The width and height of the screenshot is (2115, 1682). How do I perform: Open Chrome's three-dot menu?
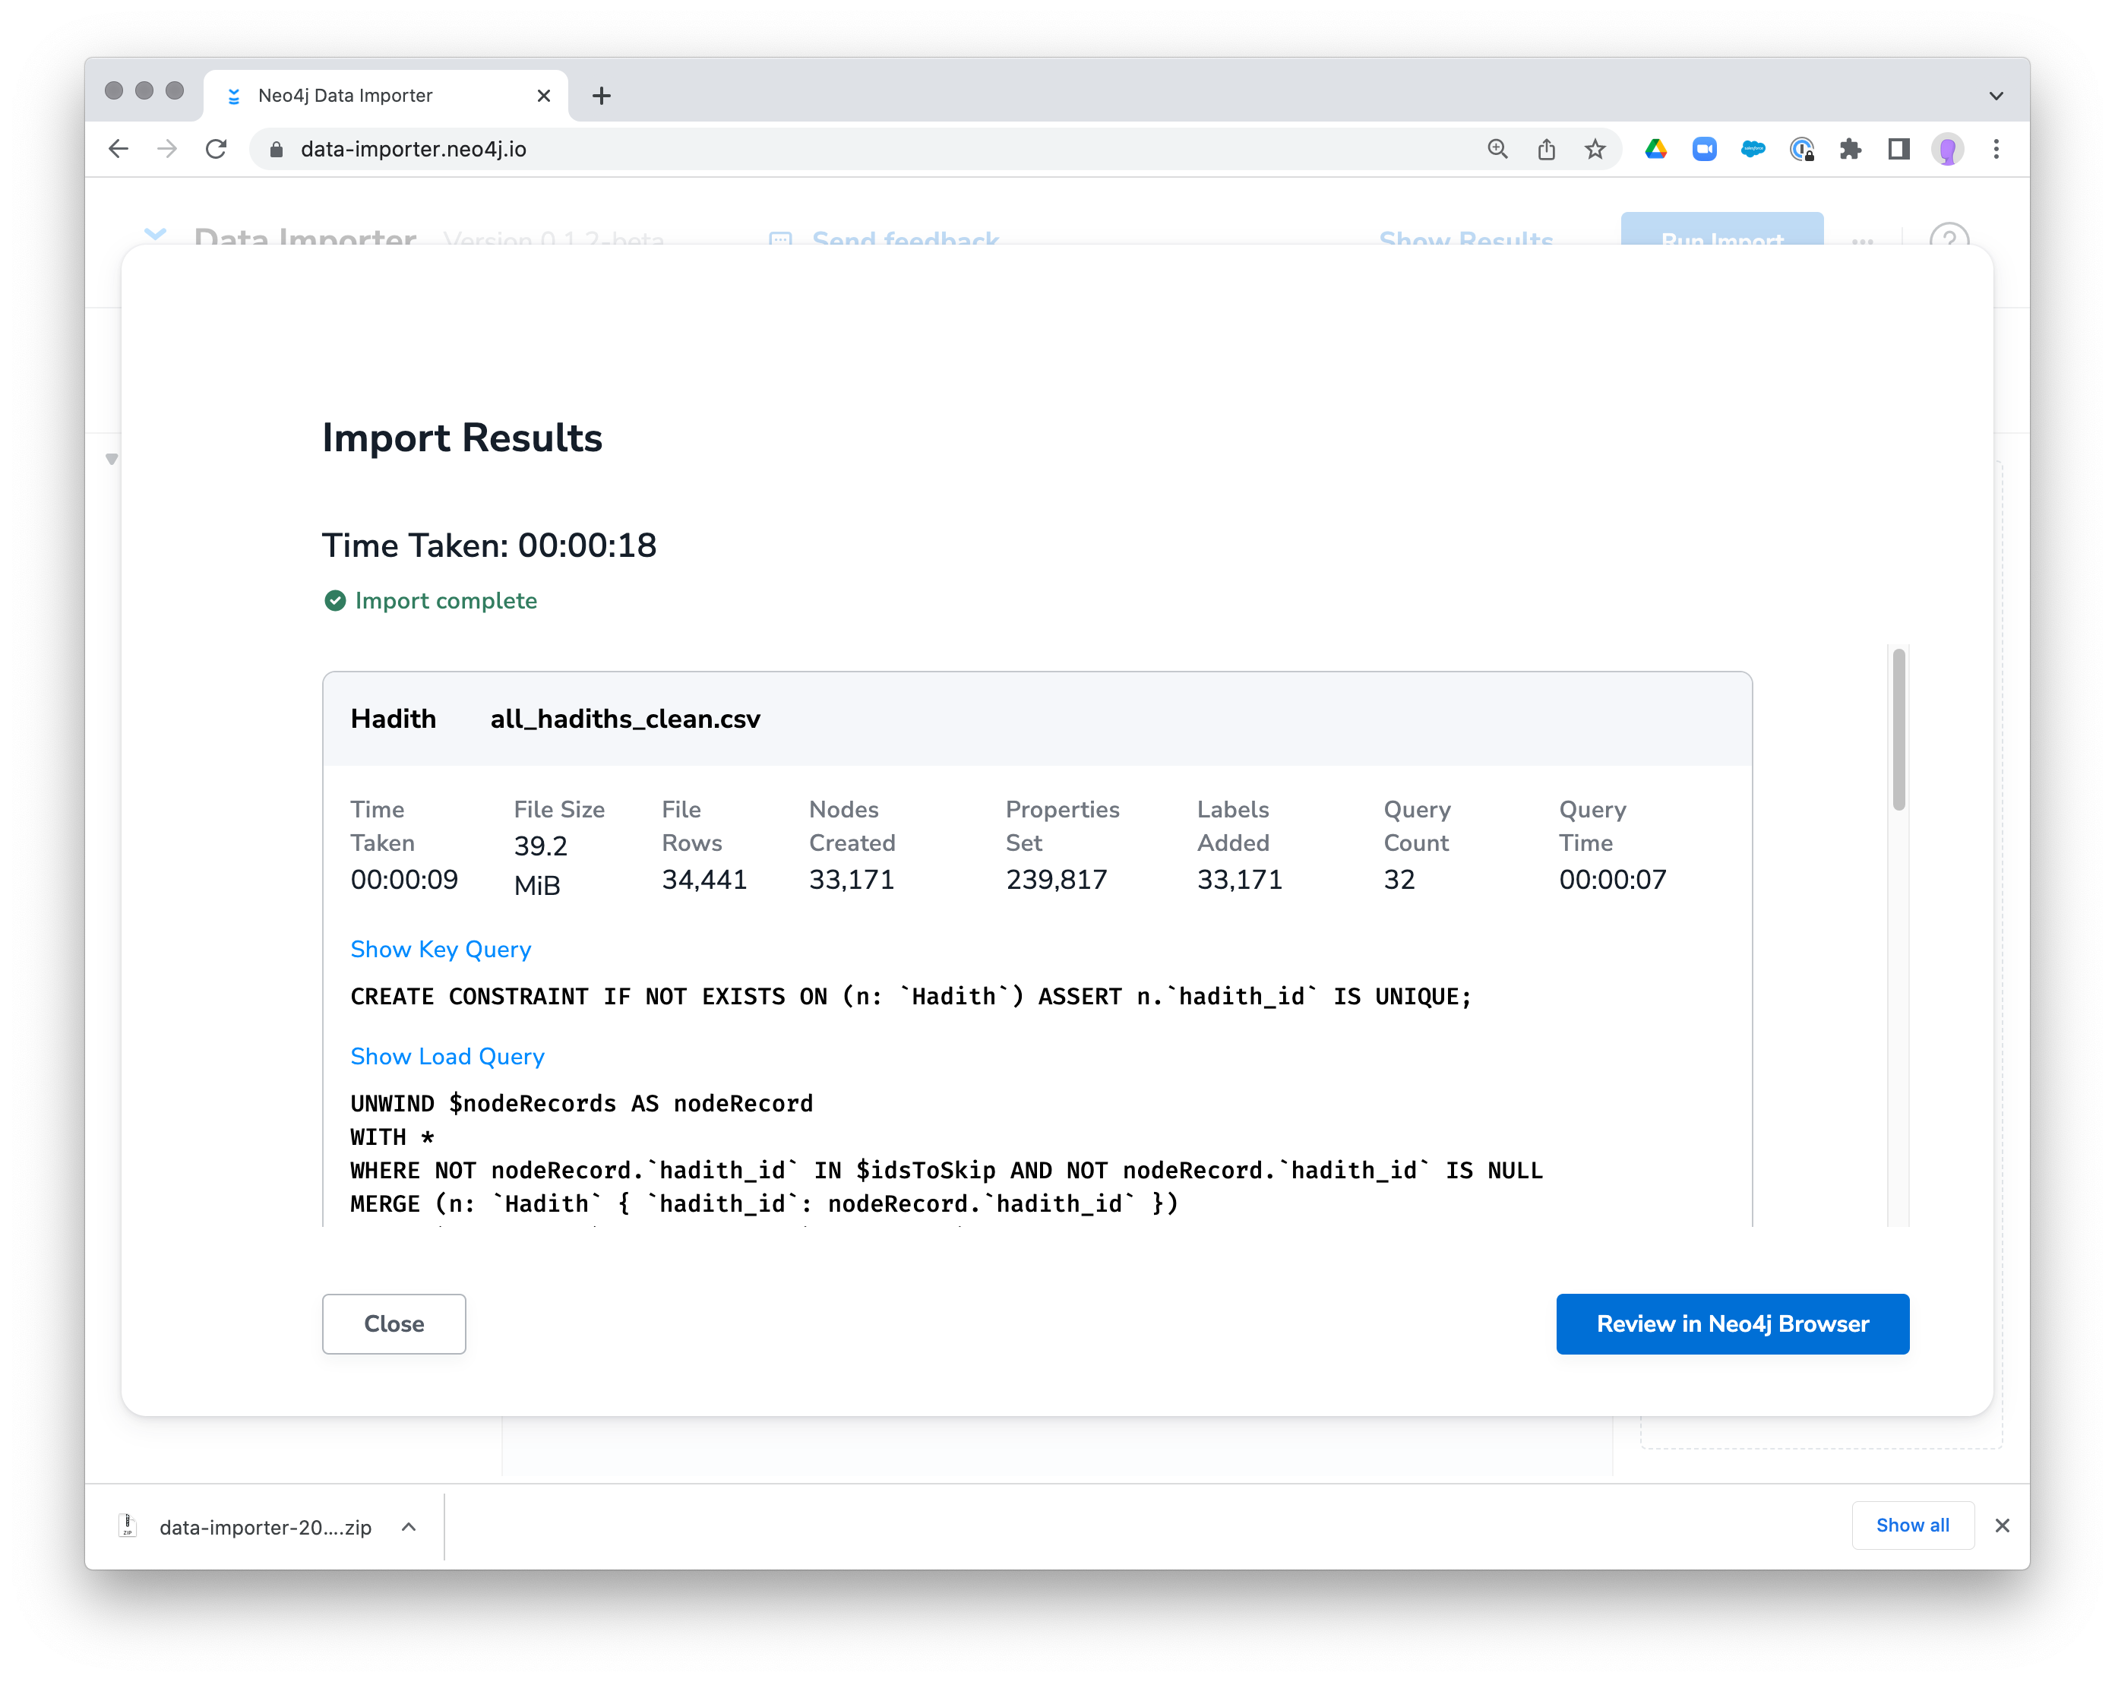[1996, 149]
